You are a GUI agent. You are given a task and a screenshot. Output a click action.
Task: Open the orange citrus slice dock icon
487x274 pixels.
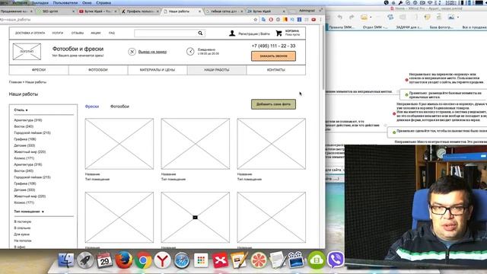(259, 260)
